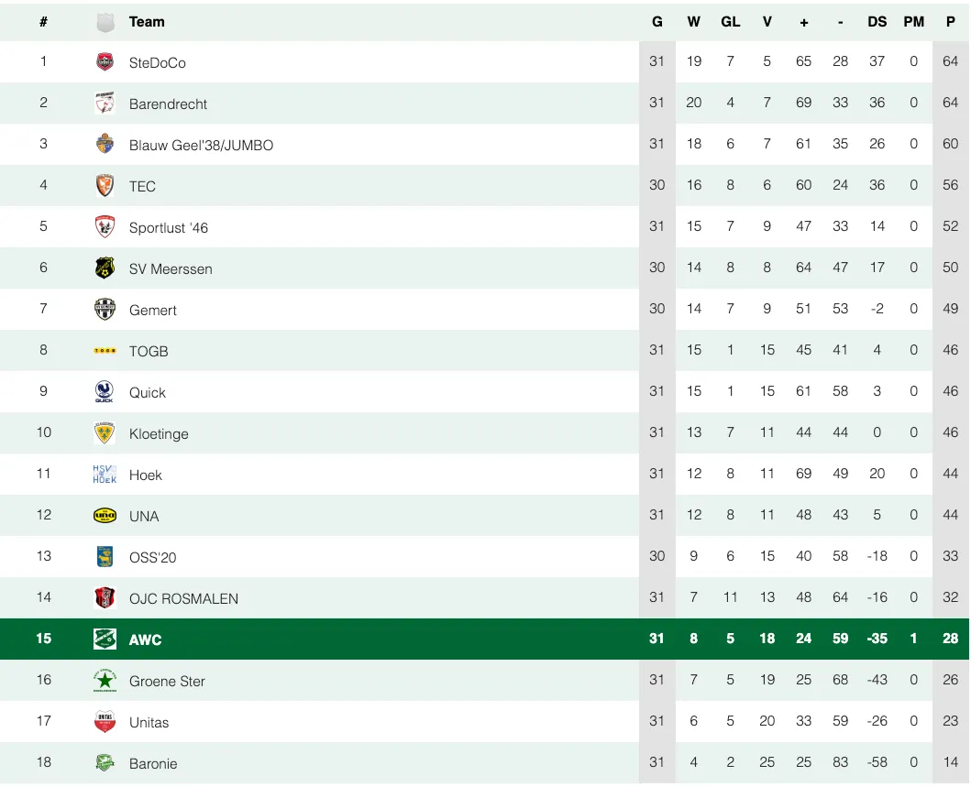
Task: Click the Groene Ster star logo
Action: [x=105, y=681]
